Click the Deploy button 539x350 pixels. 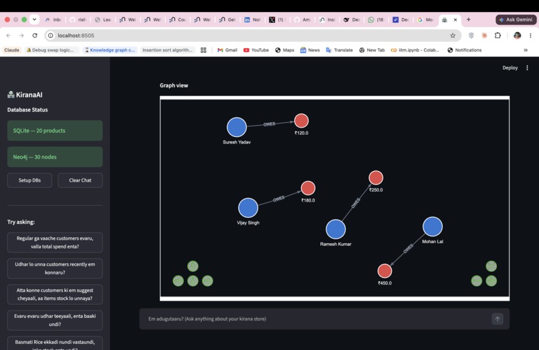point(510,67)
